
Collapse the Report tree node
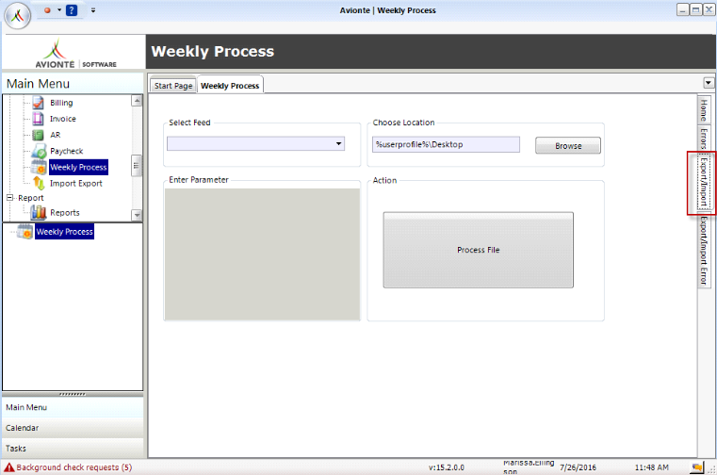pyautogui.click(x=10, y=198)
